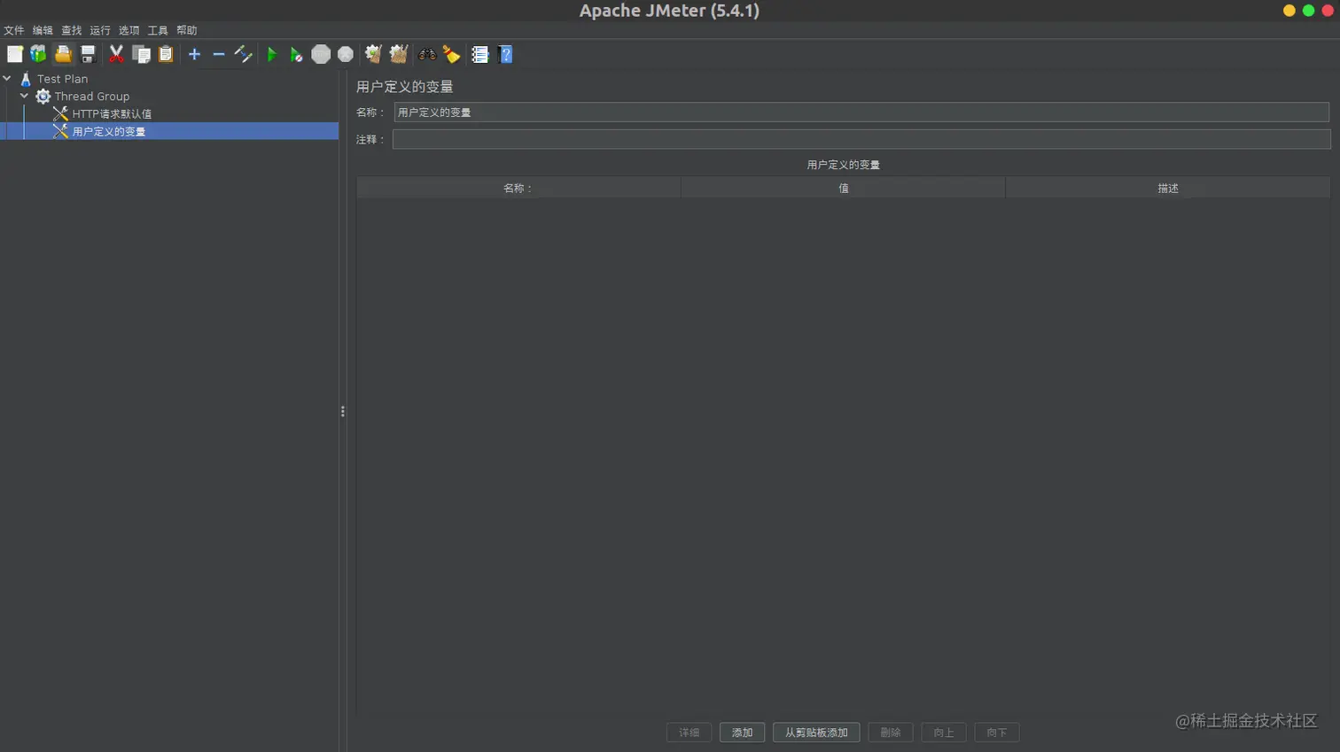Open the 工具 menu
1340x752 pixels.
(158, 30)
